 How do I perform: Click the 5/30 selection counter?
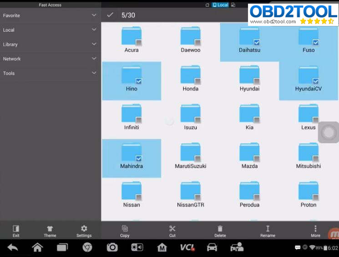(x=128, y=15)
